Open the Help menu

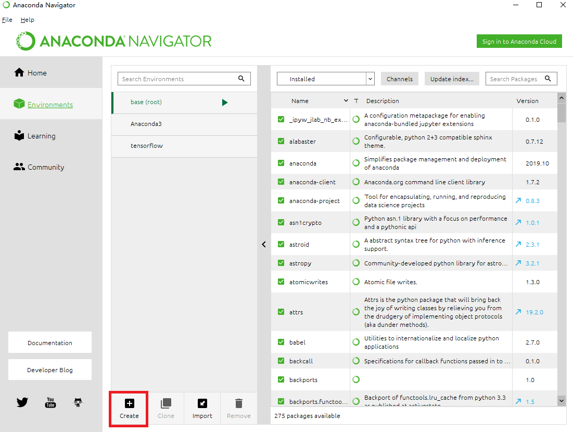[28, 20]
